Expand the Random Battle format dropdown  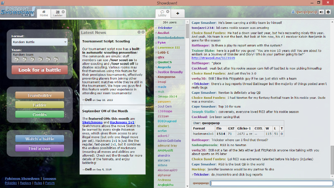(x=40, y=42)
